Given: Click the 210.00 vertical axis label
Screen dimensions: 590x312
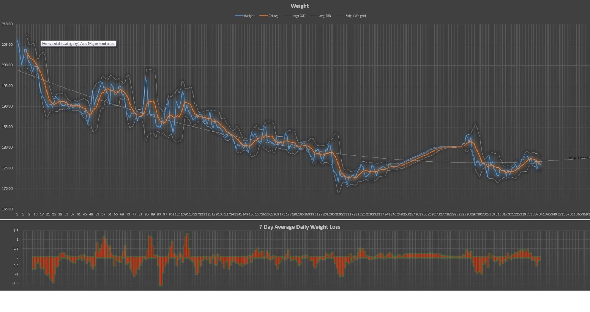Looking at the screenshot, I should [7, 24].
